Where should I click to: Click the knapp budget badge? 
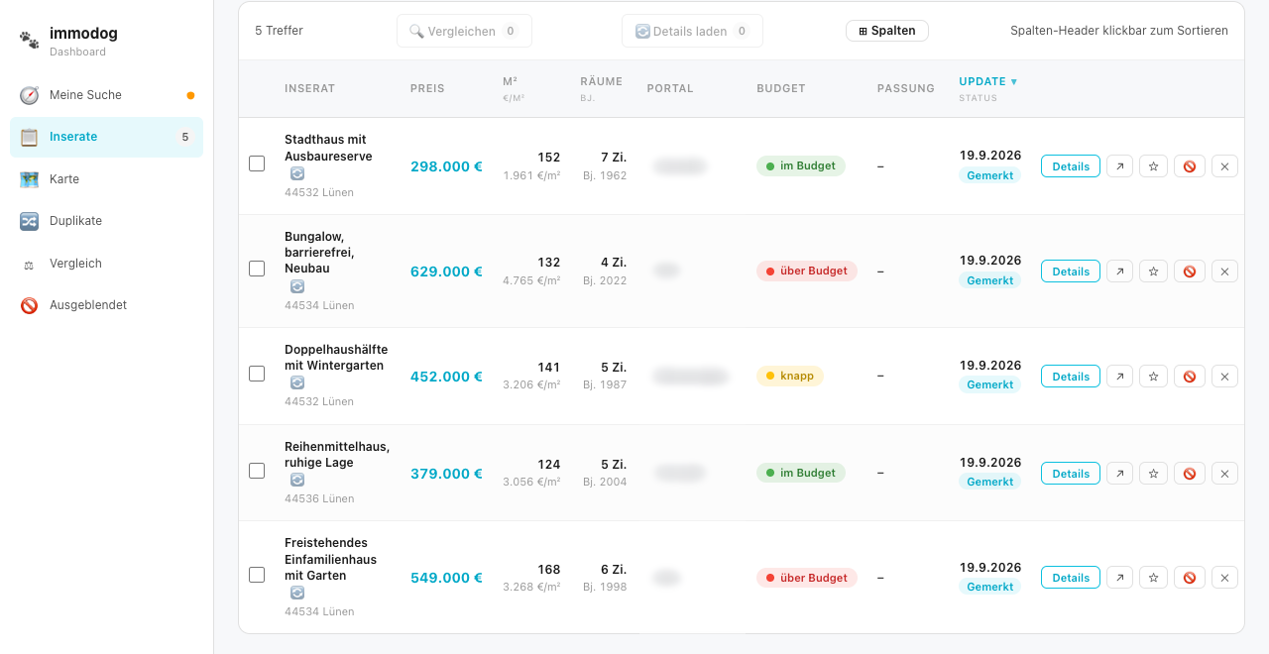tap(790, 377)
